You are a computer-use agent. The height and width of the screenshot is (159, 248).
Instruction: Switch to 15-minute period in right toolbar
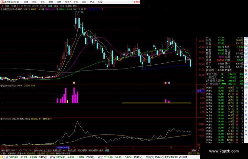click(x=246, y=99)
